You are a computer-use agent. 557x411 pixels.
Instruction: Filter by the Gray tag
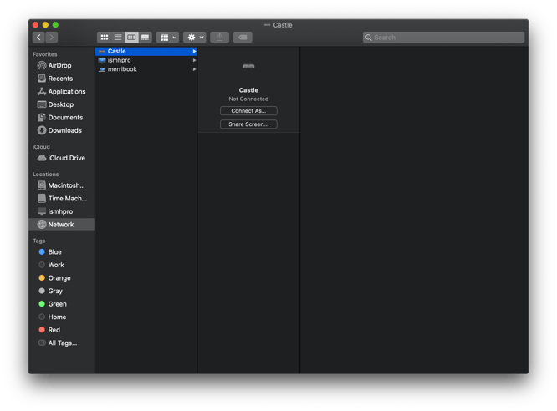pyautogui.click(x=61, y=291)
